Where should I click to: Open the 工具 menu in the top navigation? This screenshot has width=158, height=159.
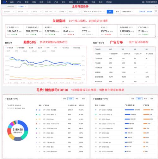[x=93, y=2]
